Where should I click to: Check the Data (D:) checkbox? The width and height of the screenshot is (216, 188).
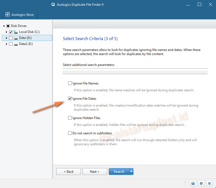[x=11, y=38]
